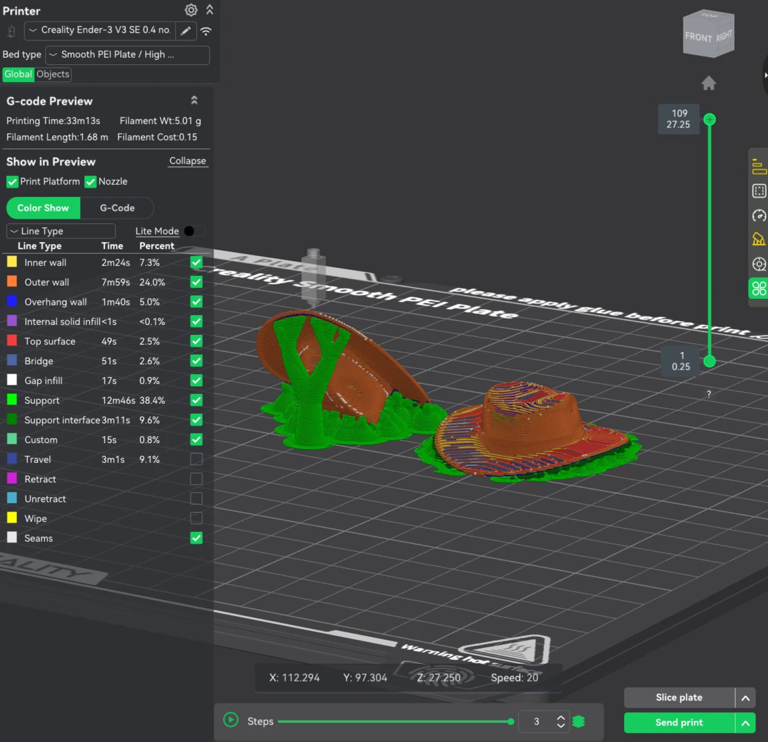Viewport: 768px width, 742px height.
Task: Toggle the Lite Mode switch
Action: (194, 231)
